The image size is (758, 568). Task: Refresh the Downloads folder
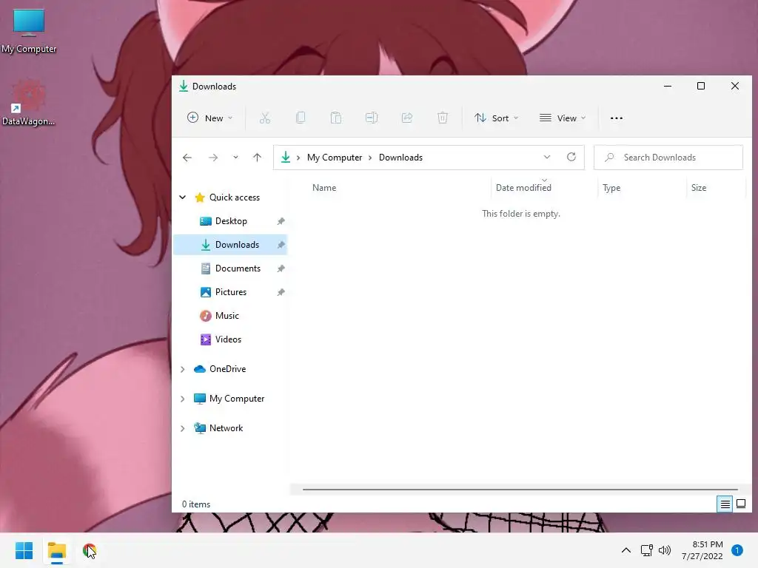pos(571,158)
